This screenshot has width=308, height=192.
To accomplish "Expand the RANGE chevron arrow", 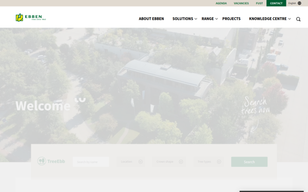I will [217, 19].
